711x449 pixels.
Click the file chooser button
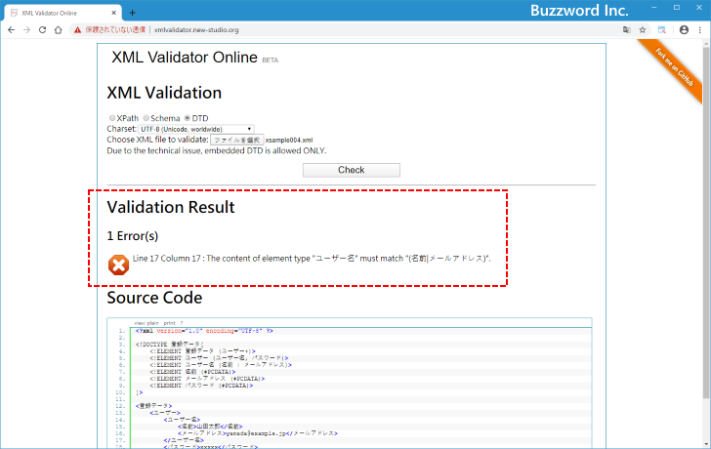(x=237, y=141)
